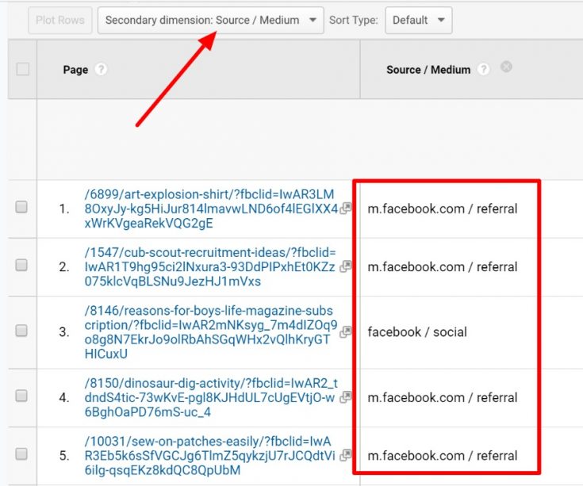The width and height of the screenshot is (583, 486).
Task: Open external link icon for art-explosion-shirt page
Action: click(x=346, y=208)
